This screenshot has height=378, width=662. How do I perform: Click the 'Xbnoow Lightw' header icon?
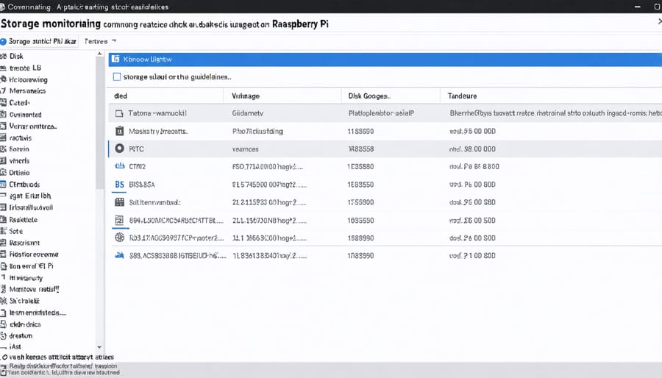(115, 59)
